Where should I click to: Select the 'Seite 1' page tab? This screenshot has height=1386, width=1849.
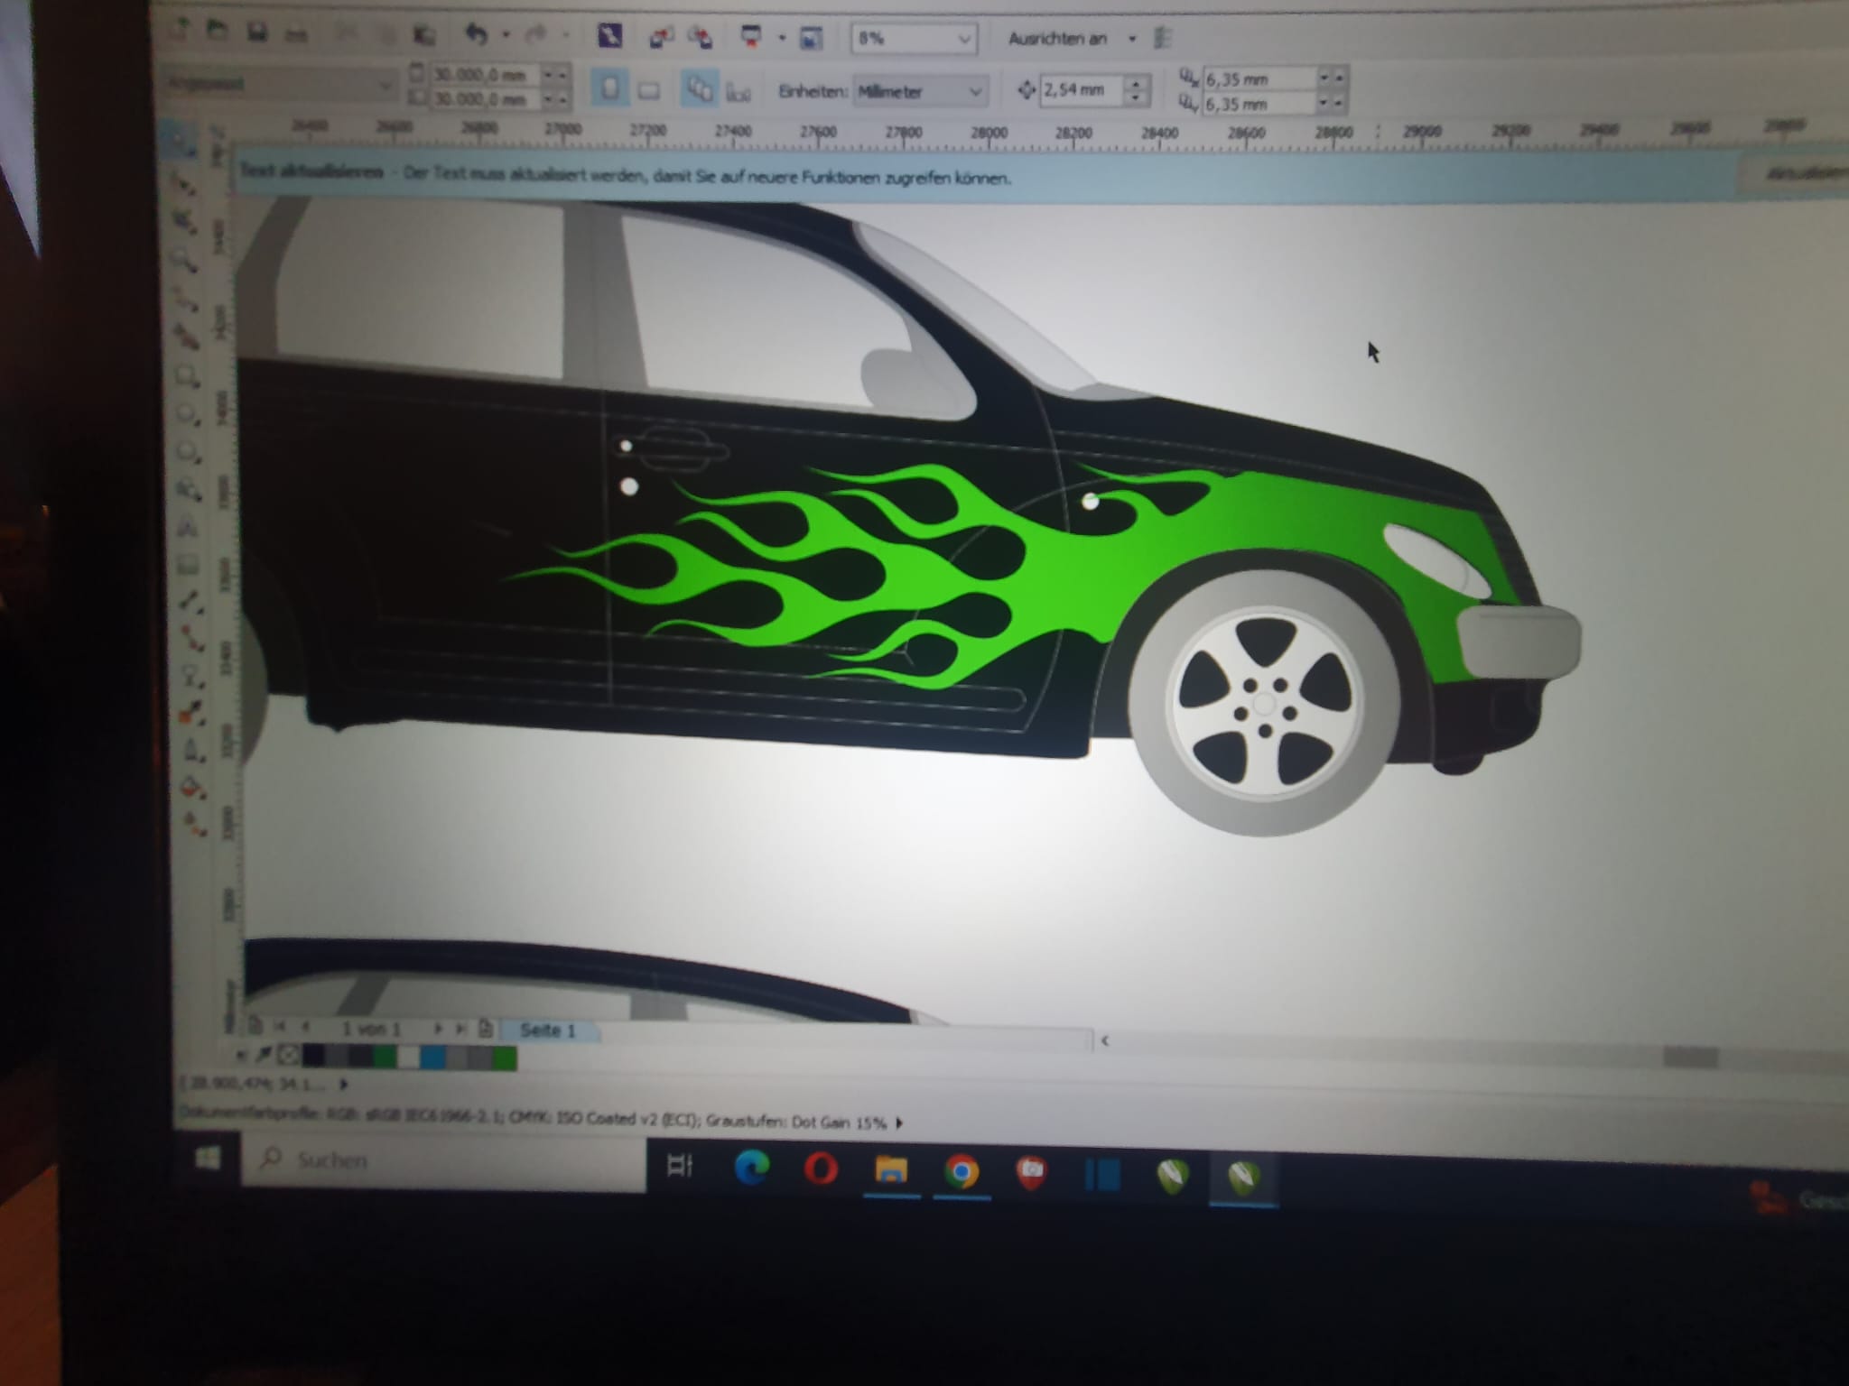coord(547,1030)
